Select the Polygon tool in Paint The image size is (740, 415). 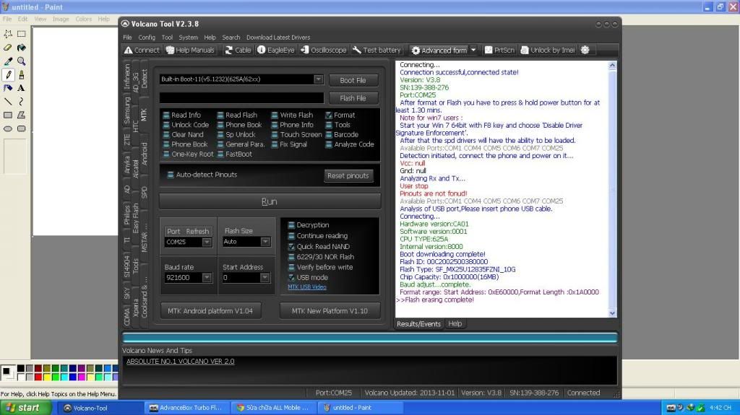click(21, 115)
